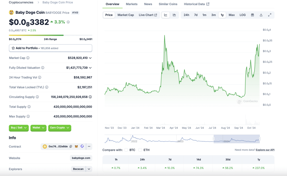Show Total Value Locked info icon

(x=47, y=87)
